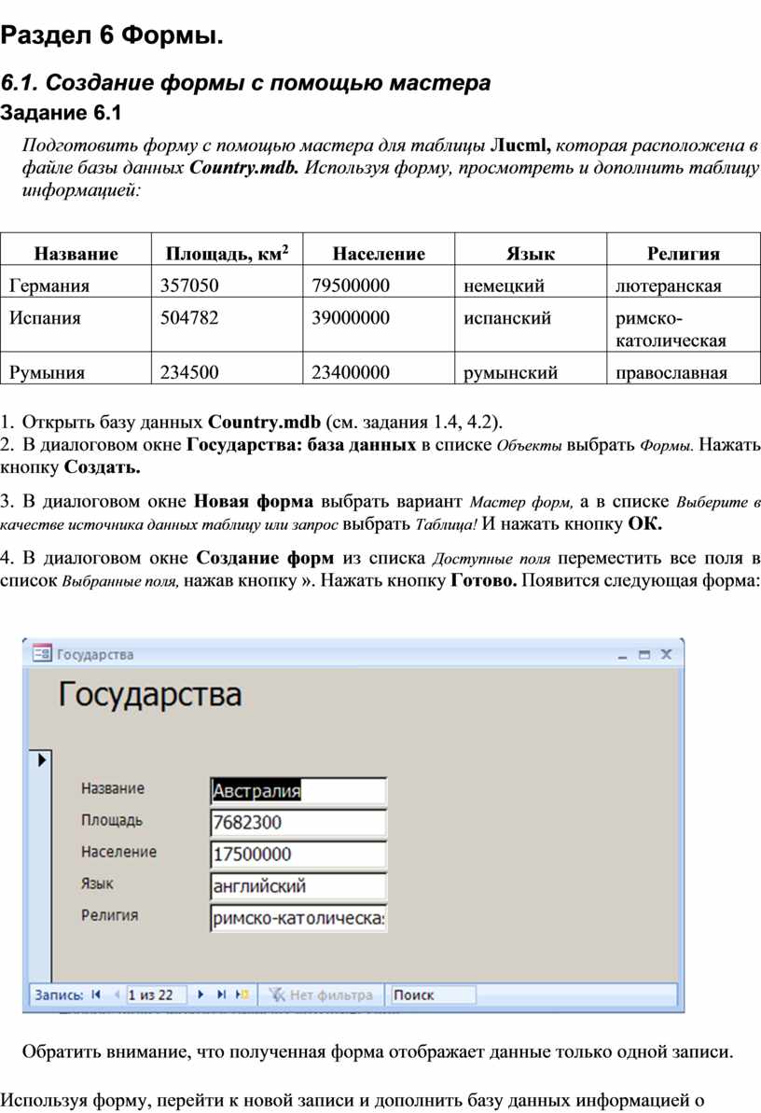Maximize the Государства form window
Image resolution: width=761 pixels, height=1113 pixels.
[643, 654]
